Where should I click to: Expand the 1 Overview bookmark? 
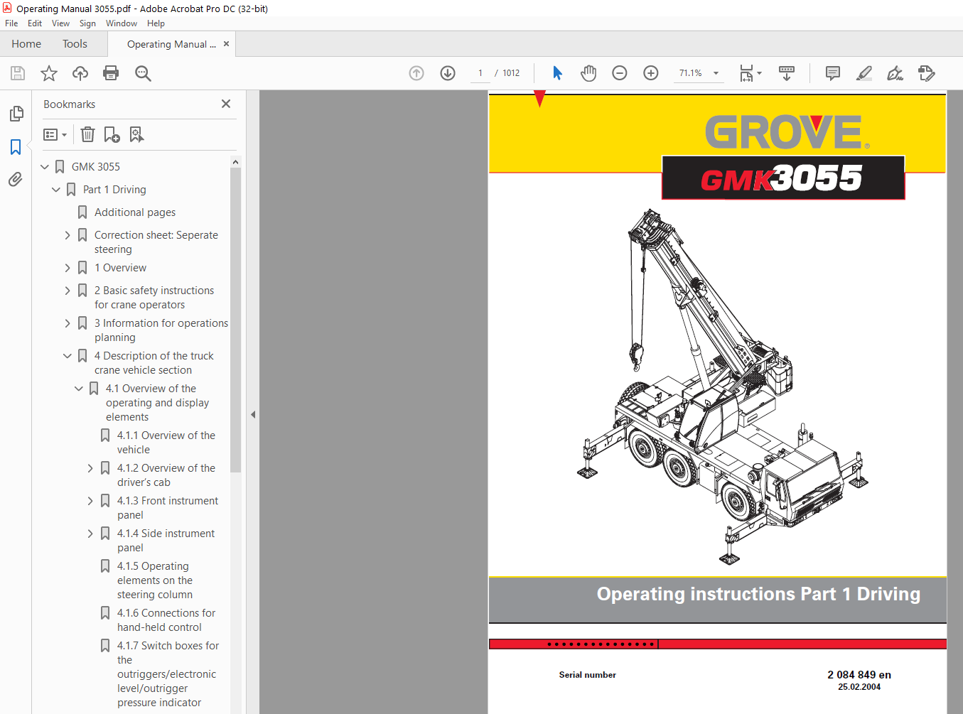68,268
